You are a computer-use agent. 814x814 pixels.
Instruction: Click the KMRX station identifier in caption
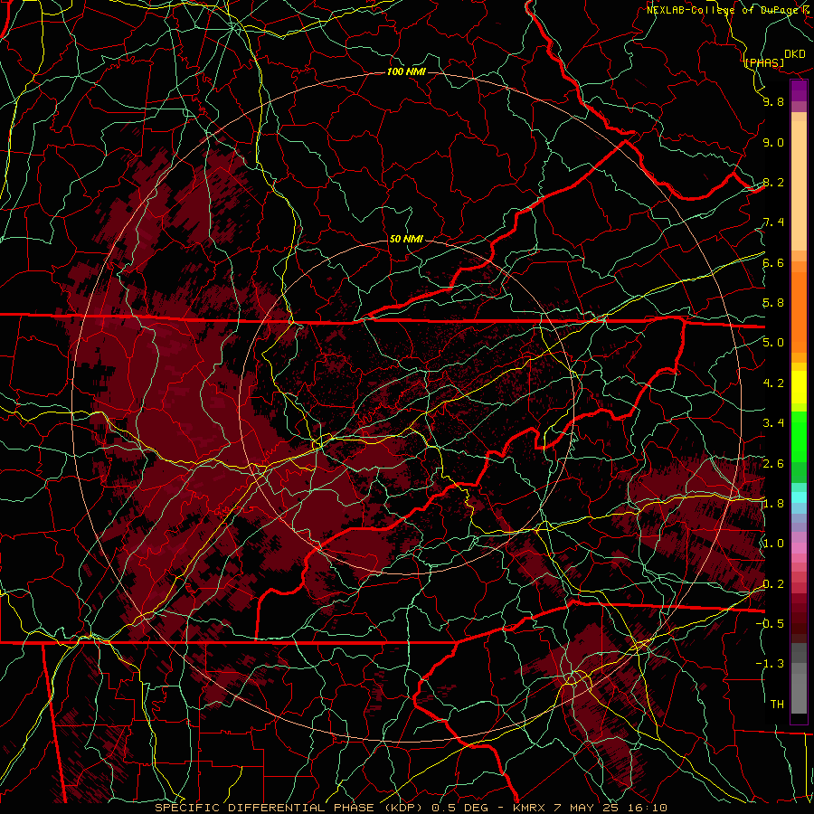531,808
